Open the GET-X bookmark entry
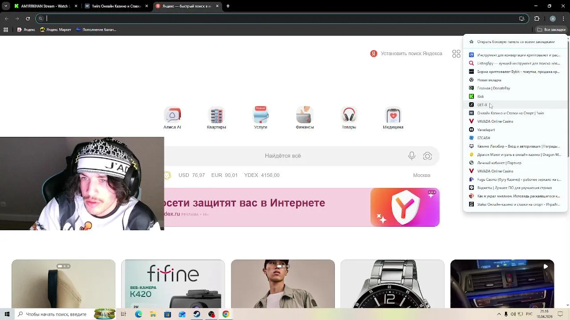 pyautogui.click(x=515, y=105)
